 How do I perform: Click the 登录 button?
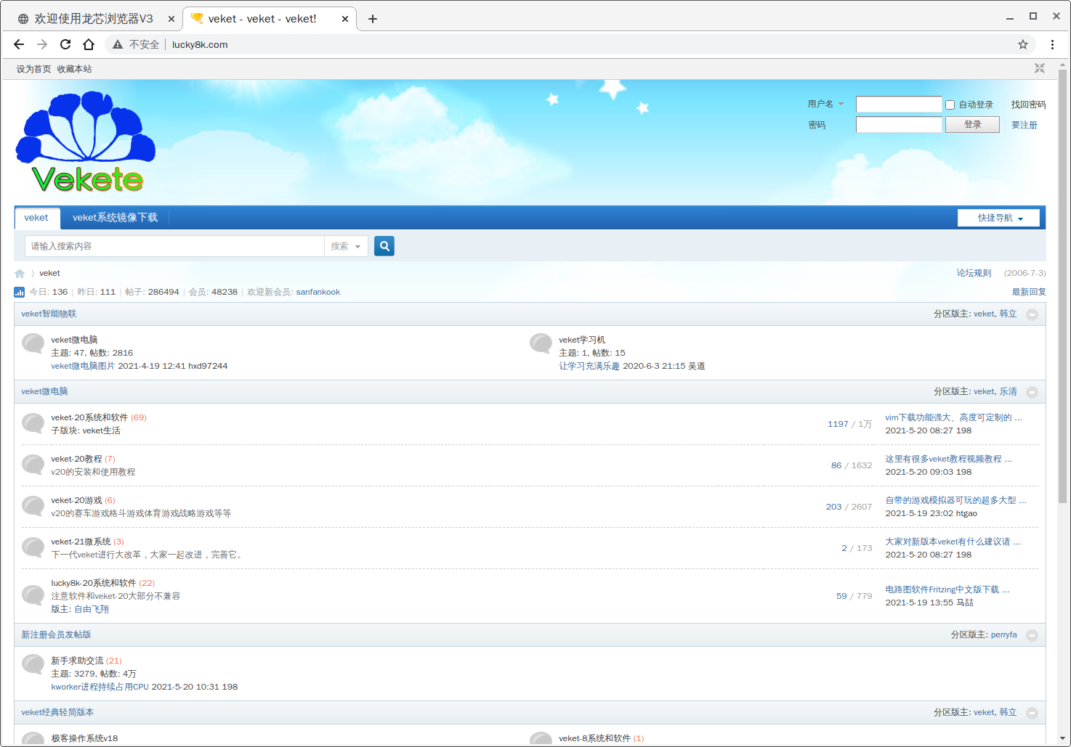tap(972, 125)
